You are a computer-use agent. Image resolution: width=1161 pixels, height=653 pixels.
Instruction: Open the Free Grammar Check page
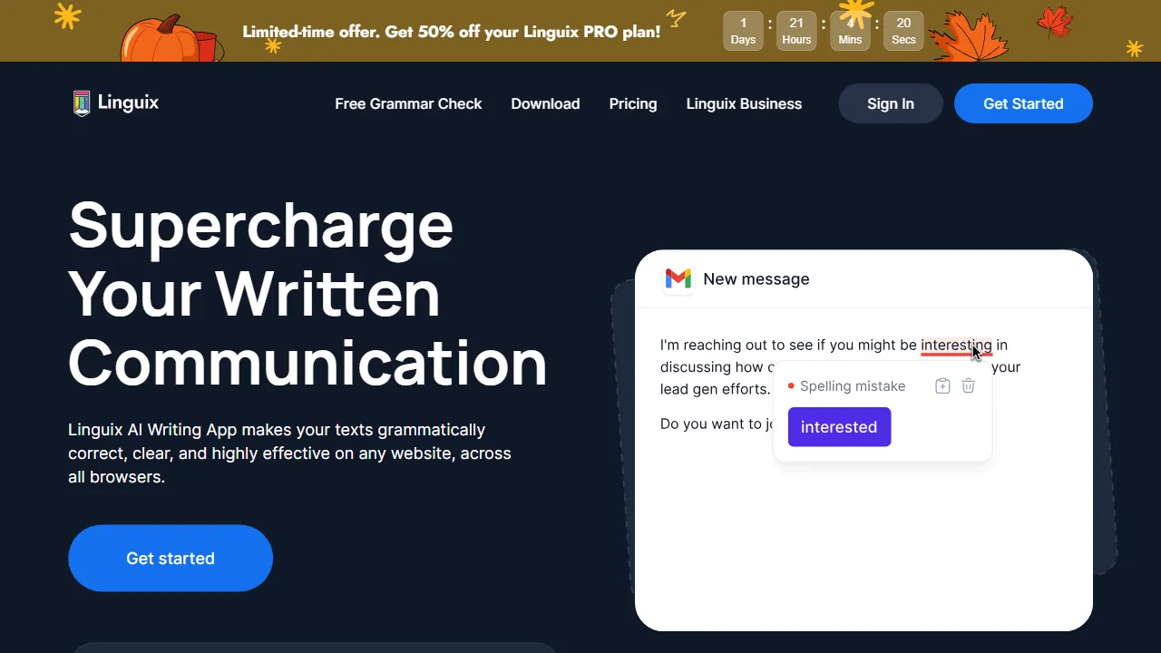408,103
